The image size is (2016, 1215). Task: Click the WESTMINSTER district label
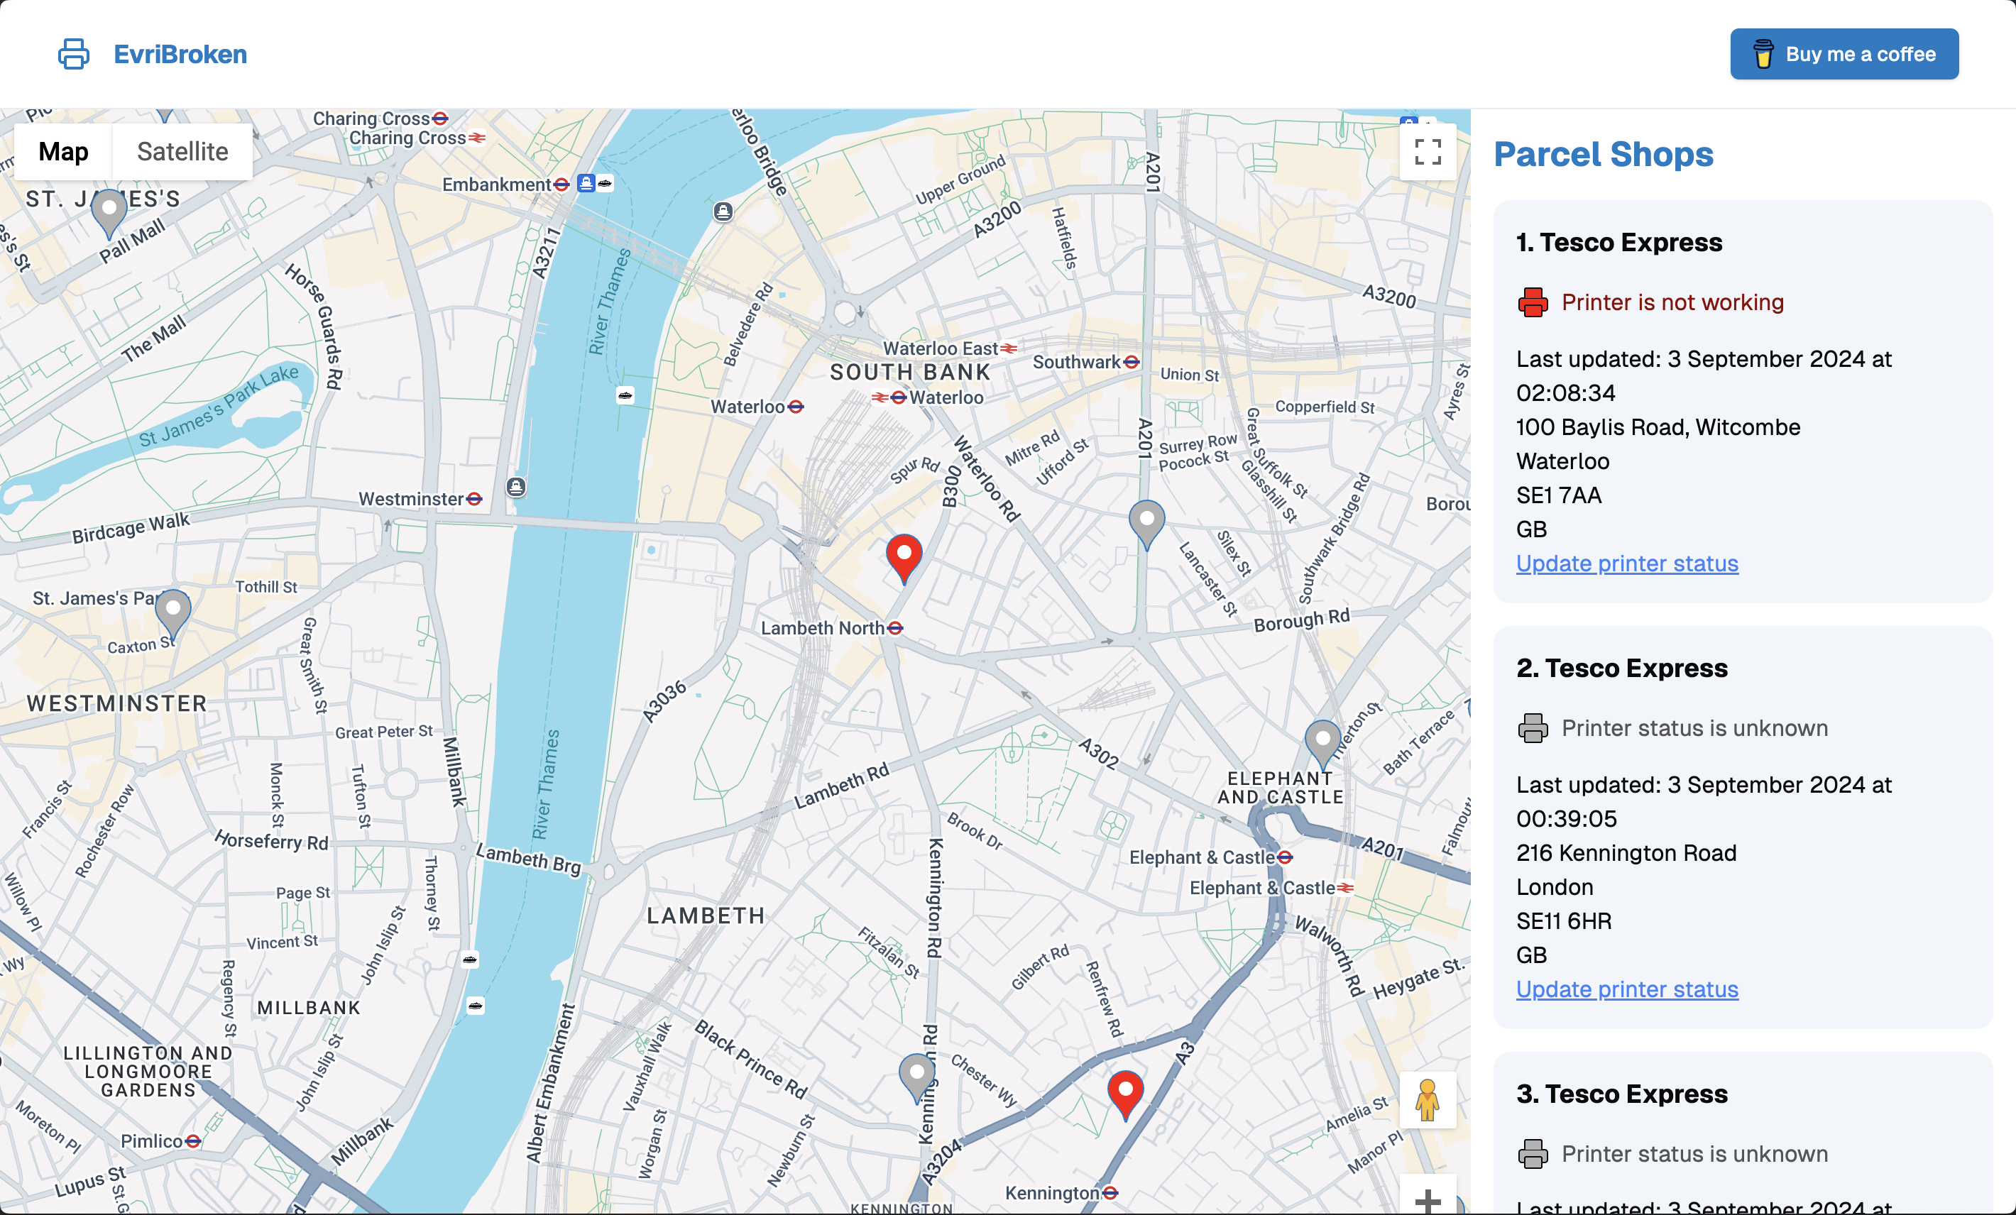(117, 703)
